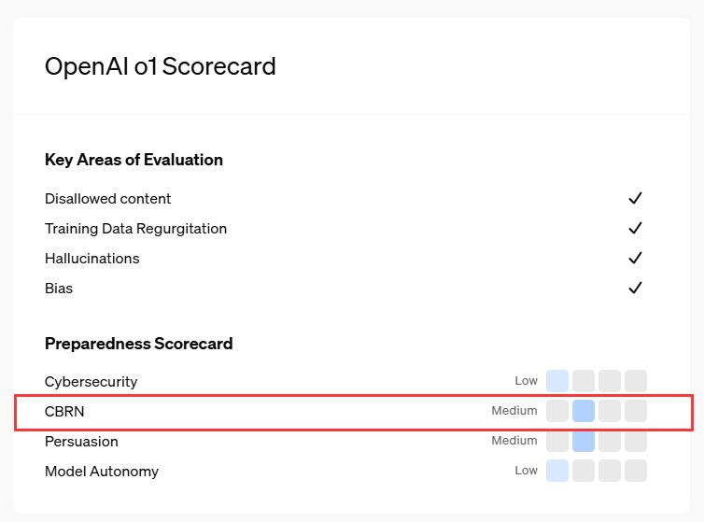The image size is (704, 522).
Task: Click the Hallucinations checkmark icon
Action: (x=635, y=258)
